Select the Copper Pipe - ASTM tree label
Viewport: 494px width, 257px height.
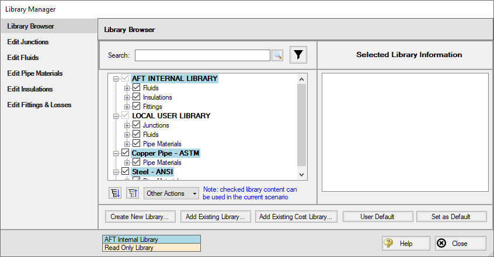coord(165,153)
